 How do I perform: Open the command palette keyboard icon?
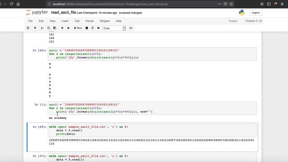[x=131, y=28]
